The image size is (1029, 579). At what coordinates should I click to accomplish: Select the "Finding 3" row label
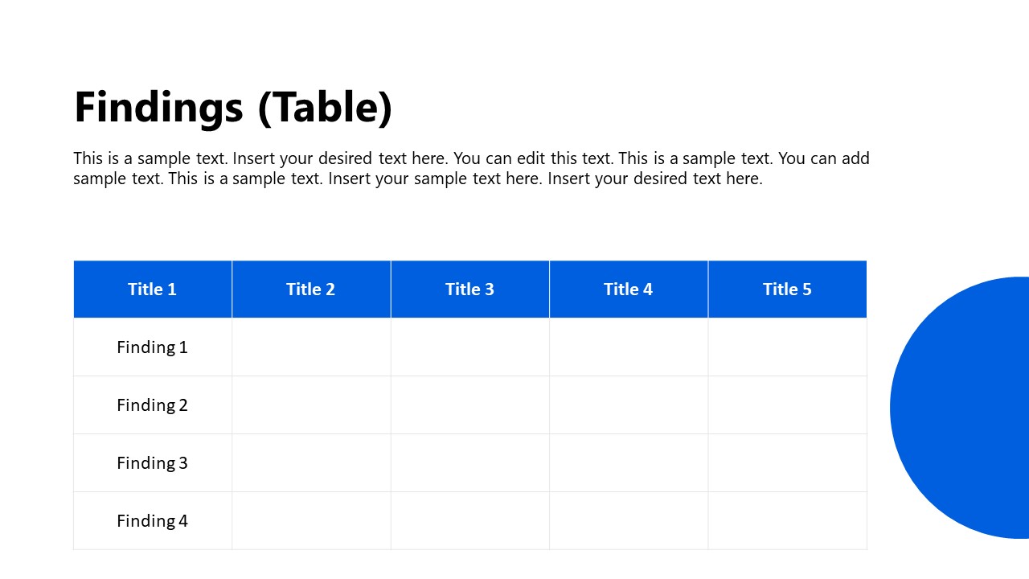152,463
